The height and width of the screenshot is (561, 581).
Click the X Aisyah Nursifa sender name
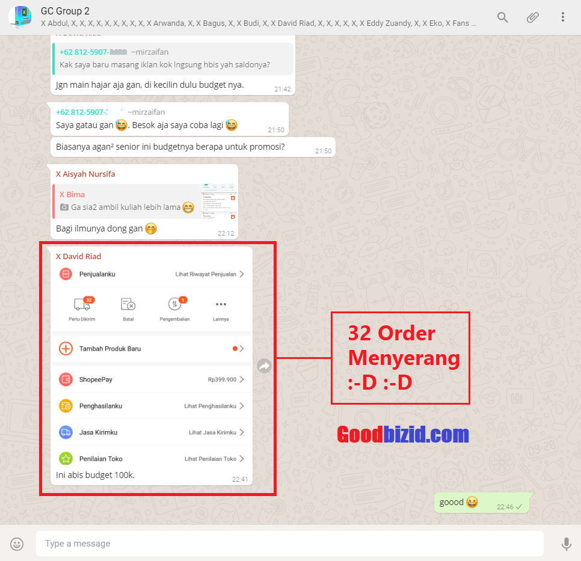[x=85, y=174]
